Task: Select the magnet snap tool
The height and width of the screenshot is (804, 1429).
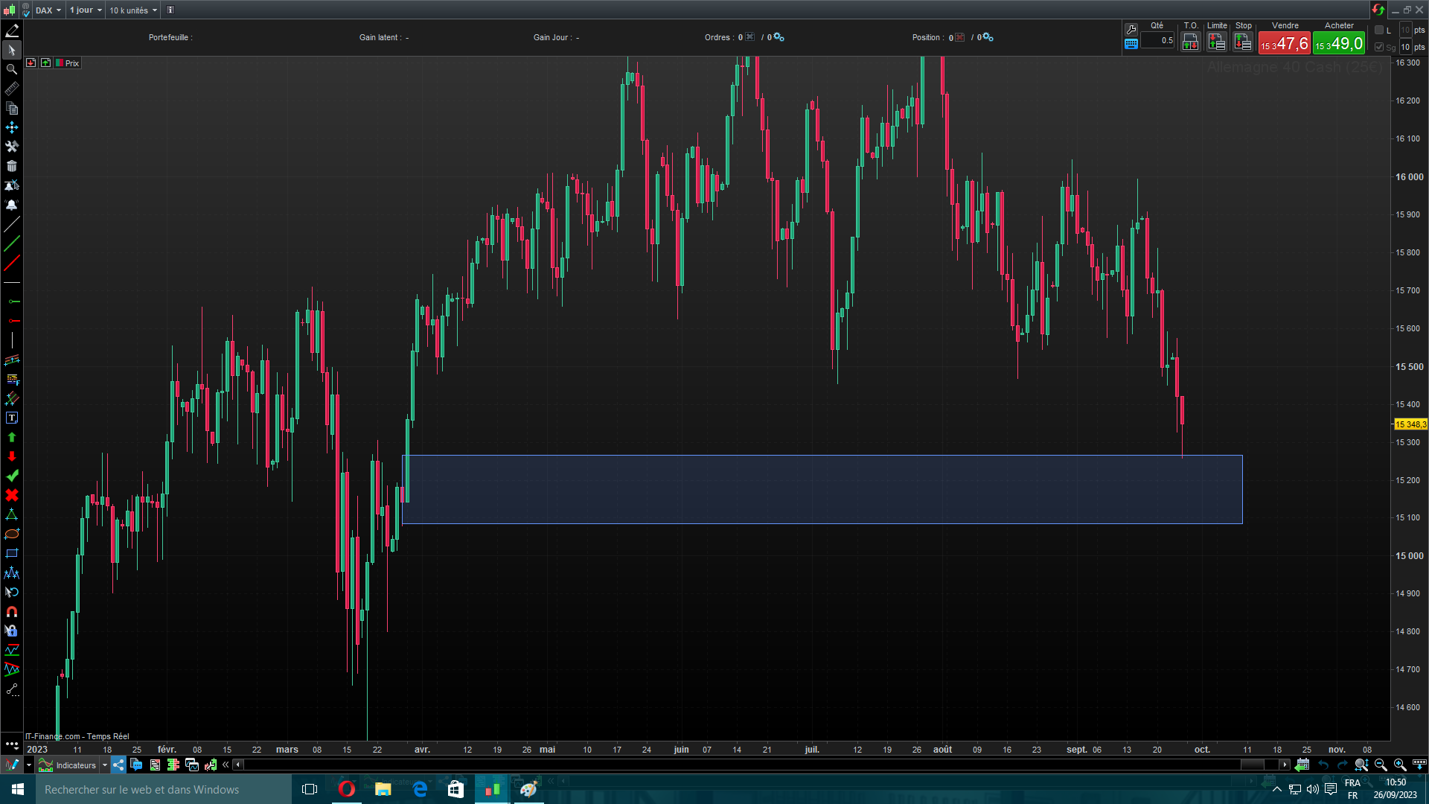Action: click(x=12, y=611)
